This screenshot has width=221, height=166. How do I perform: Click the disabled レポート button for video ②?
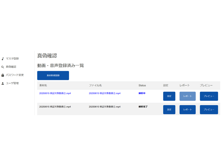(x=187, y=96)
